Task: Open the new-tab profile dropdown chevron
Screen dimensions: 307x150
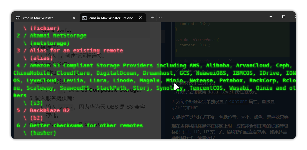Action: pos(160,18)
